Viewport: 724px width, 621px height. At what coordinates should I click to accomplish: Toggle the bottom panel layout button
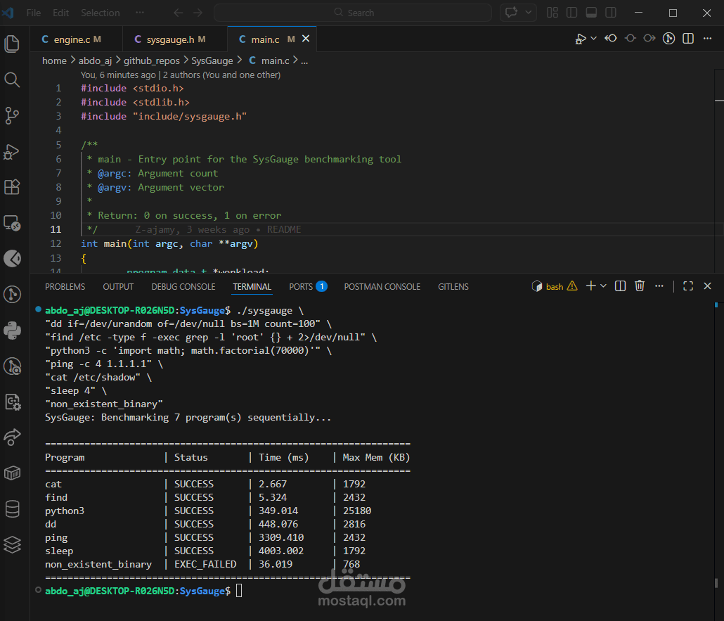pos(591,13)
